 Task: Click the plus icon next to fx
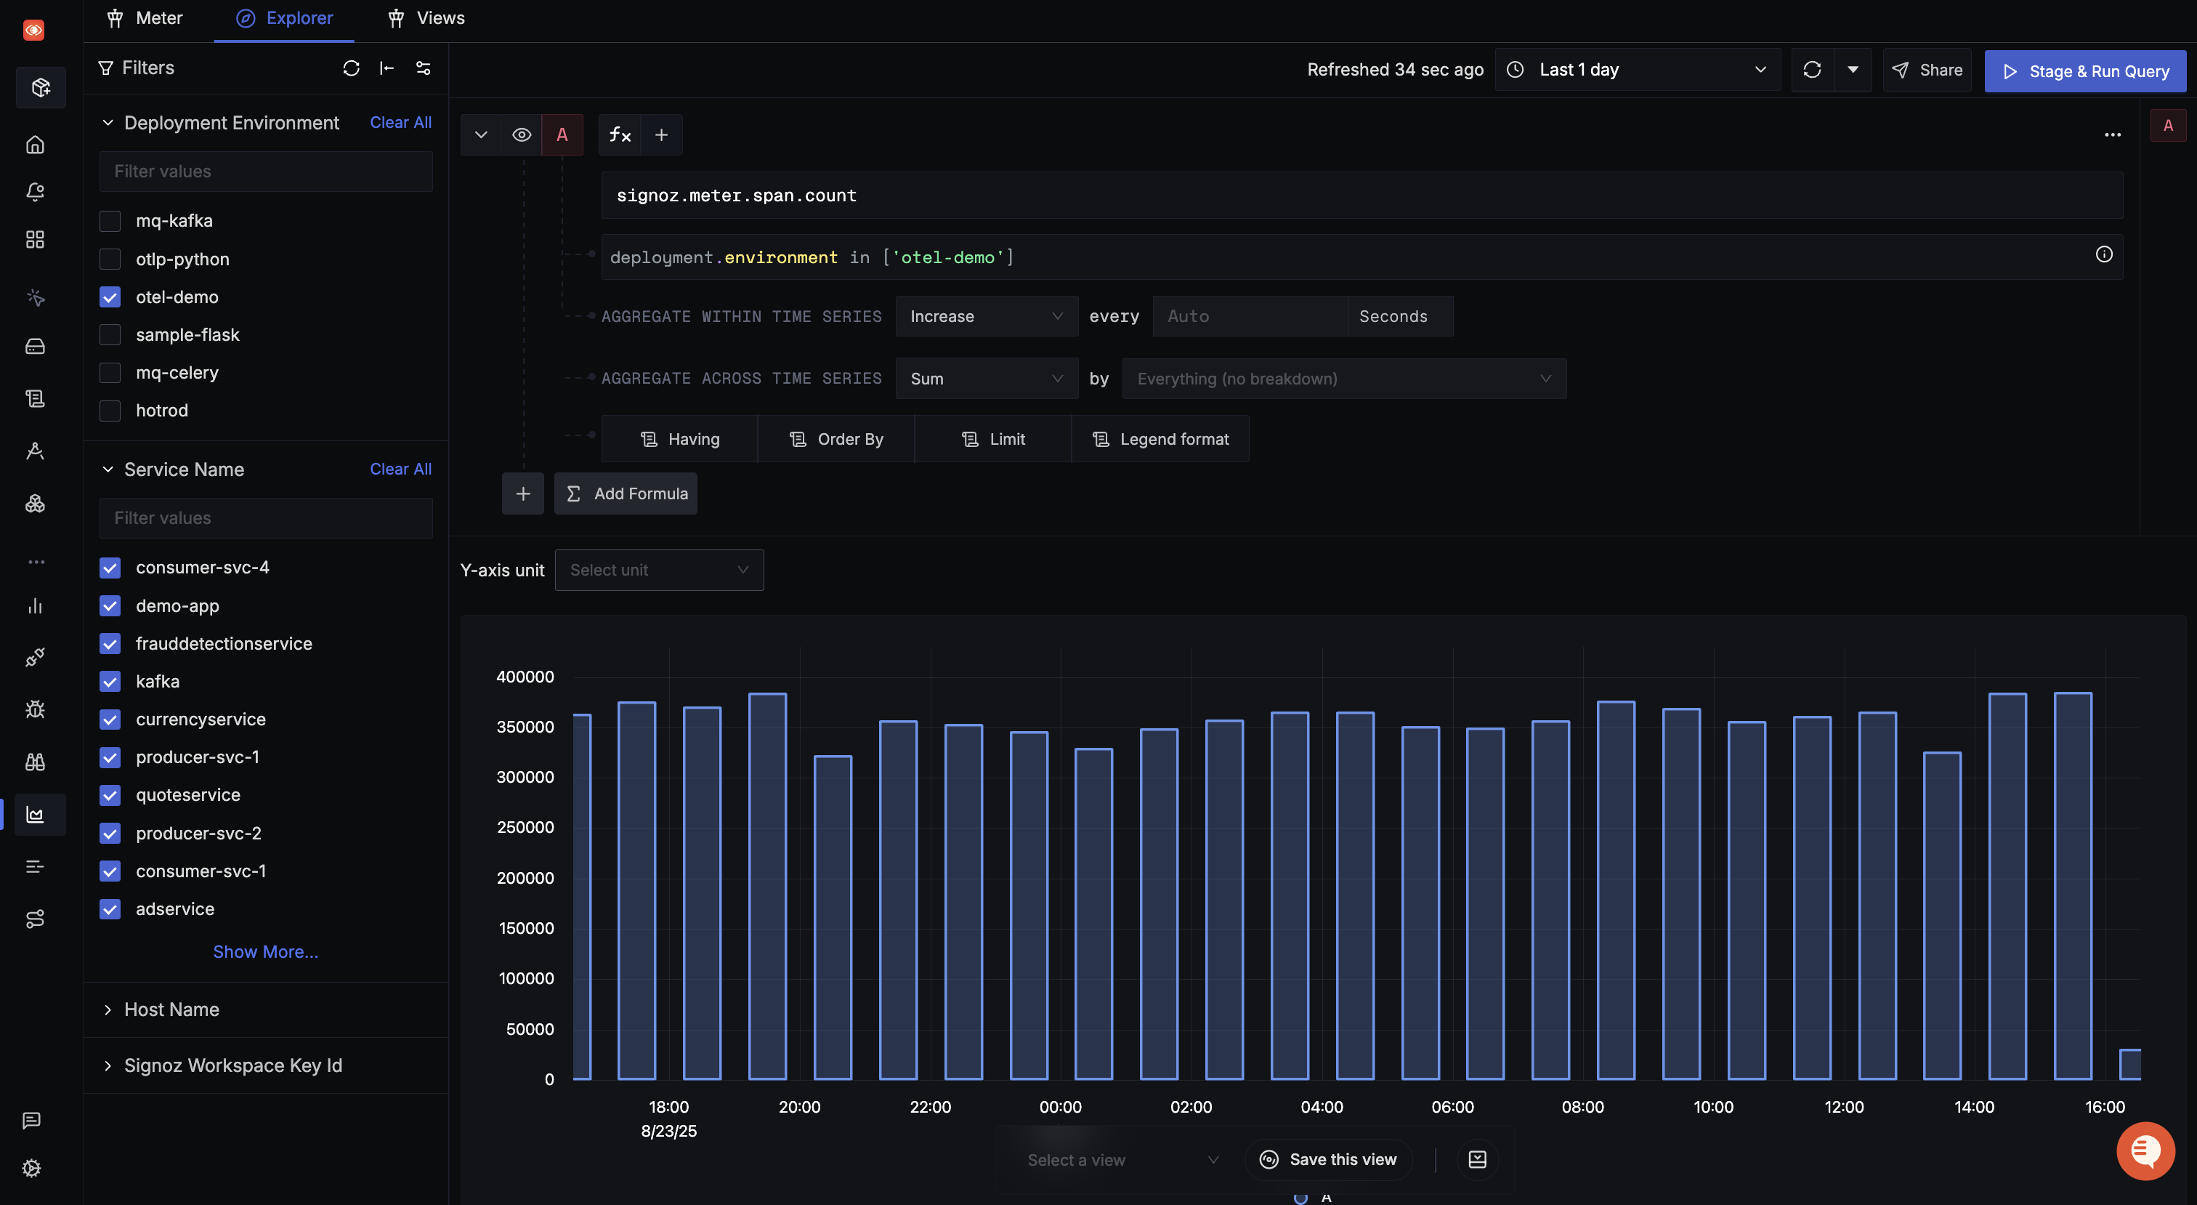(662, 135)
